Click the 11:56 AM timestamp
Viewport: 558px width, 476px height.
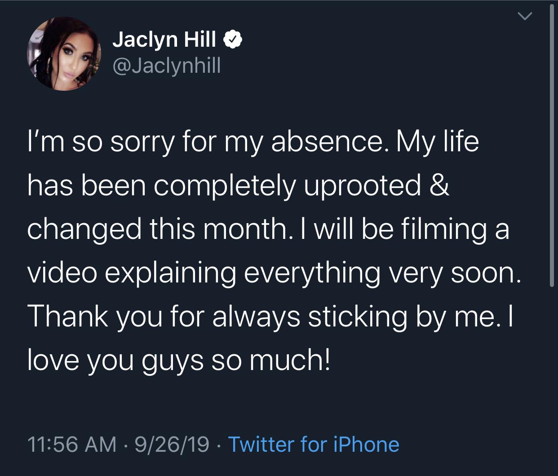[71, 445]
